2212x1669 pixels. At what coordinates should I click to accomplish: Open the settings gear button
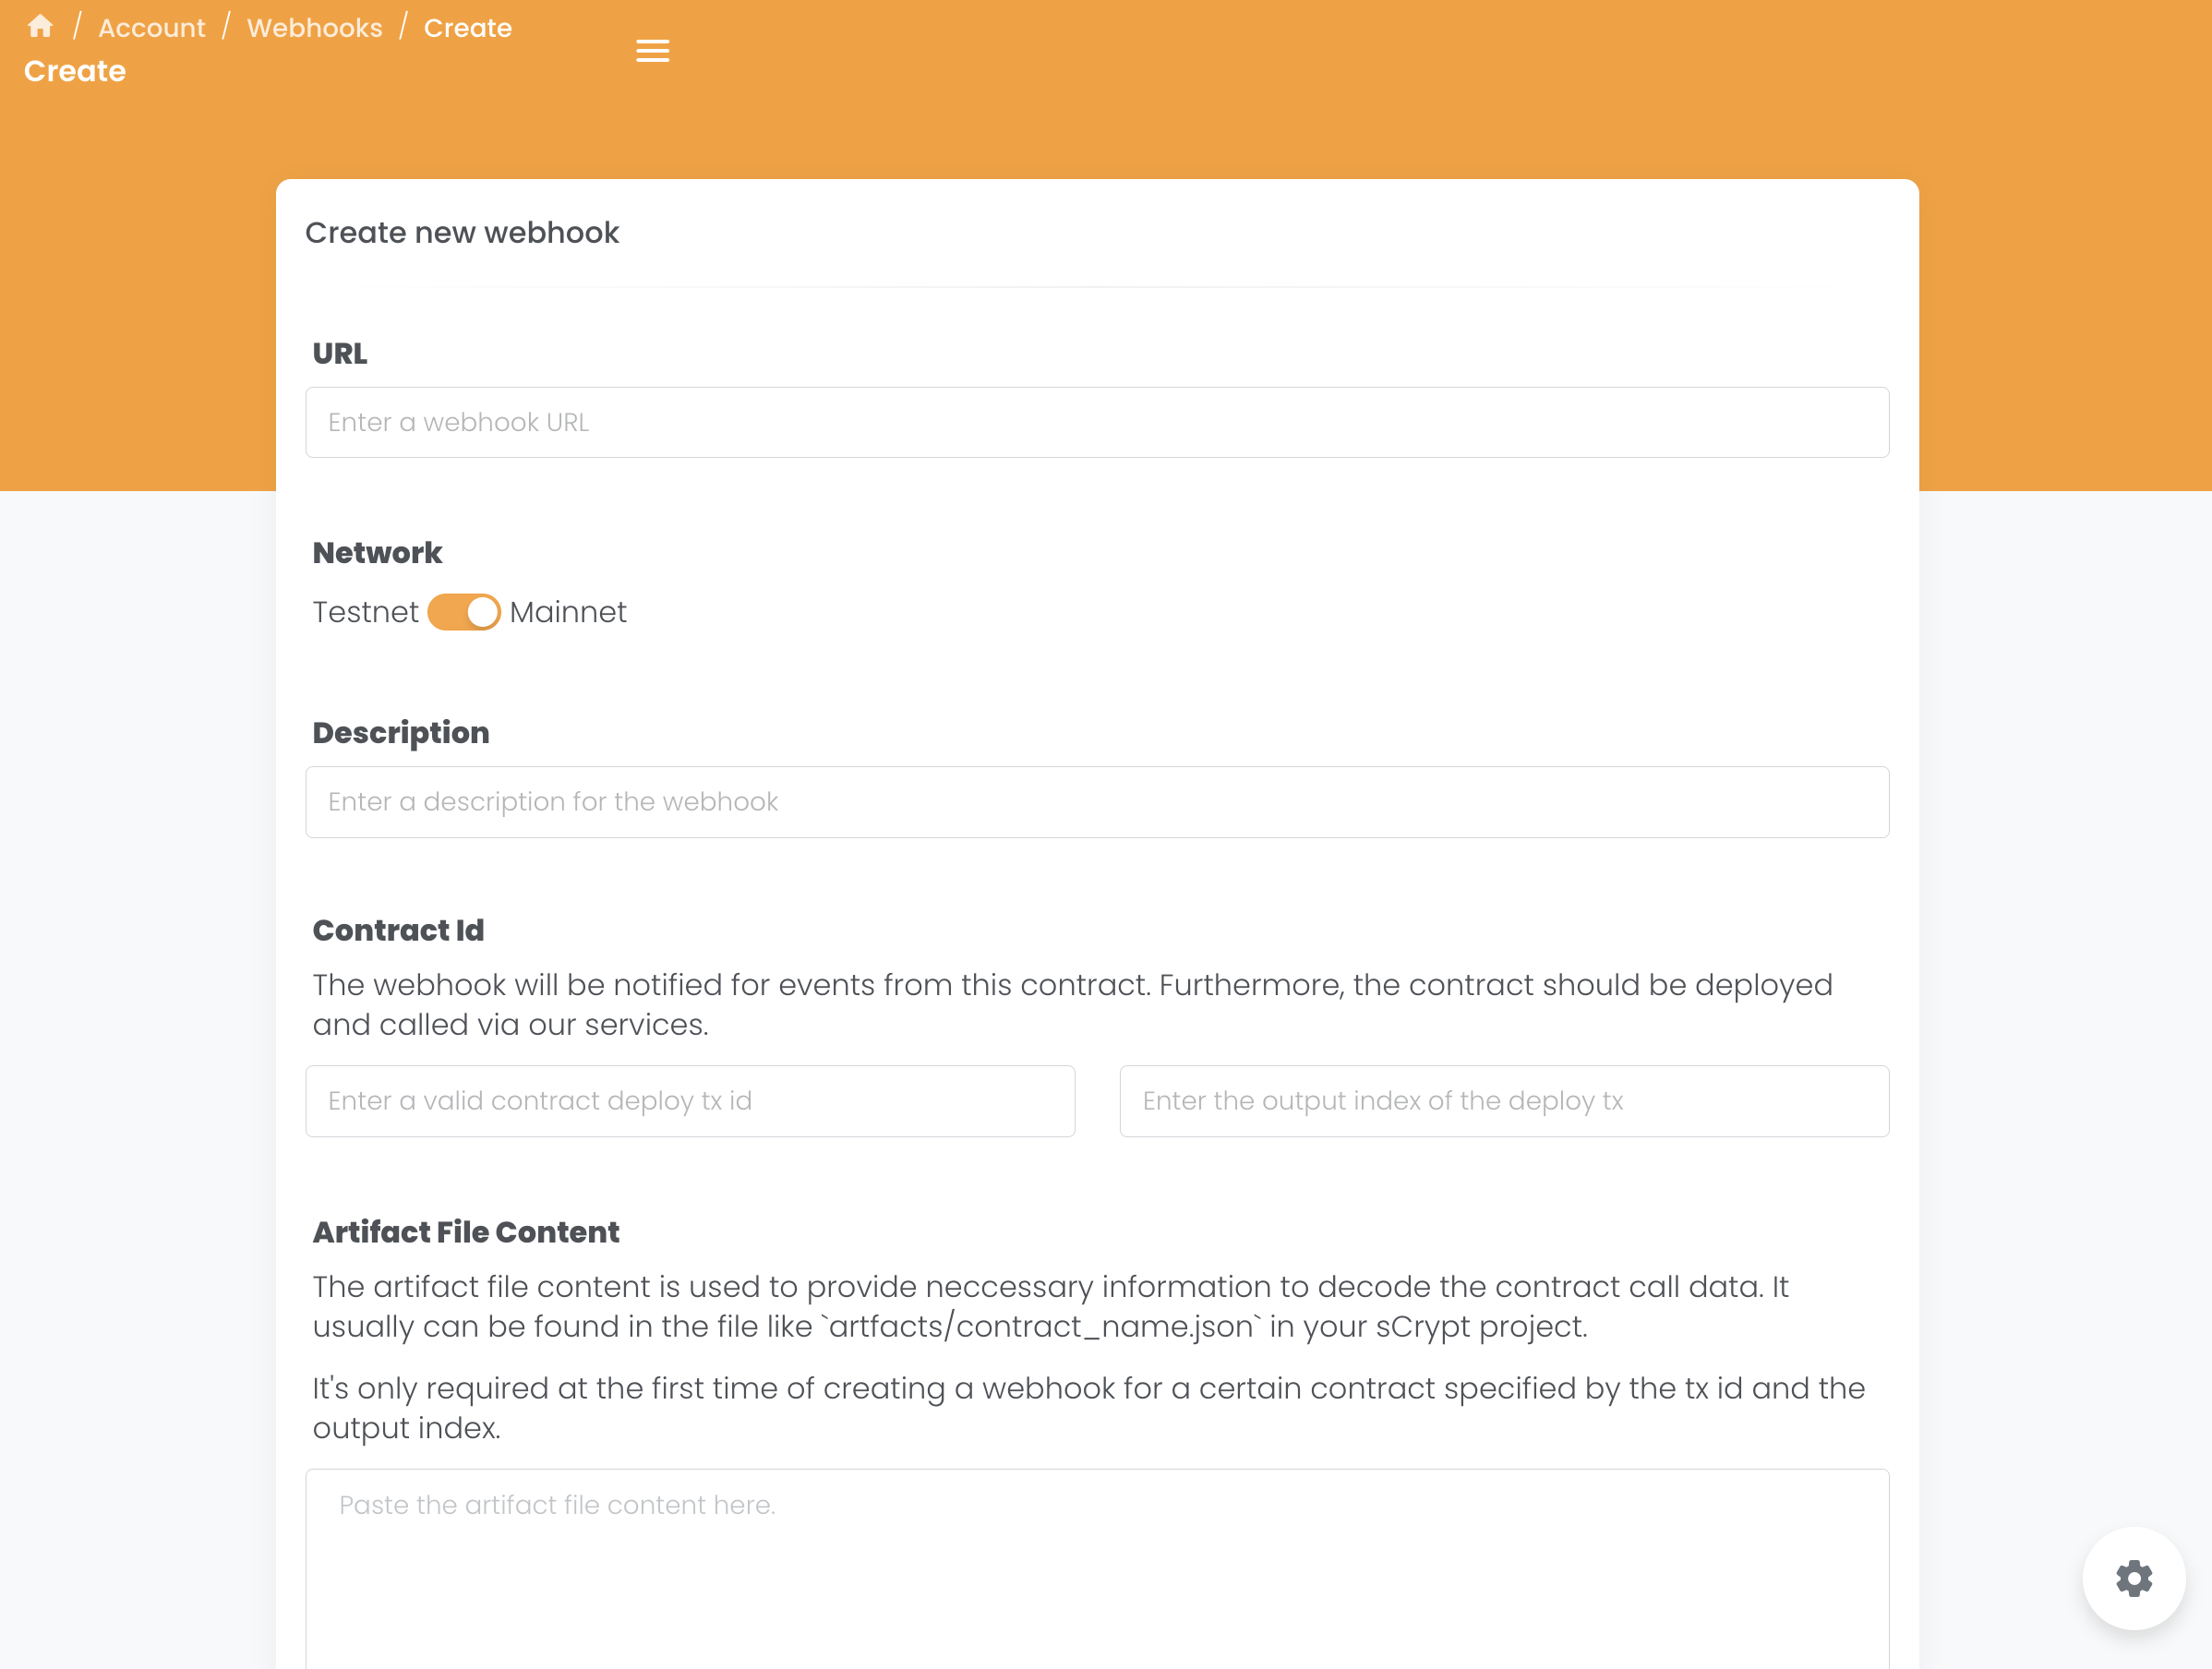(x=2133, y=1578)
